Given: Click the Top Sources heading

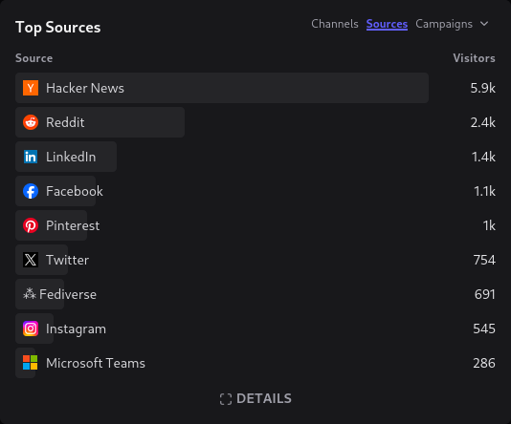Looking at the screenshot, I should coord(58,28).
